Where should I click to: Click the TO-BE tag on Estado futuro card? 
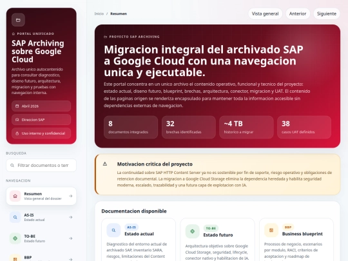(211, 228)
